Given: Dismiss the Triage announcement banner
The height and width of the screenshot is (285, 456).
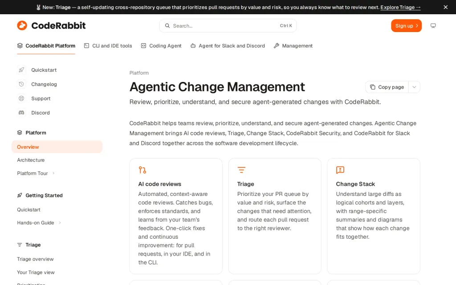Looking at the screenshot, I should click(445, 7).
